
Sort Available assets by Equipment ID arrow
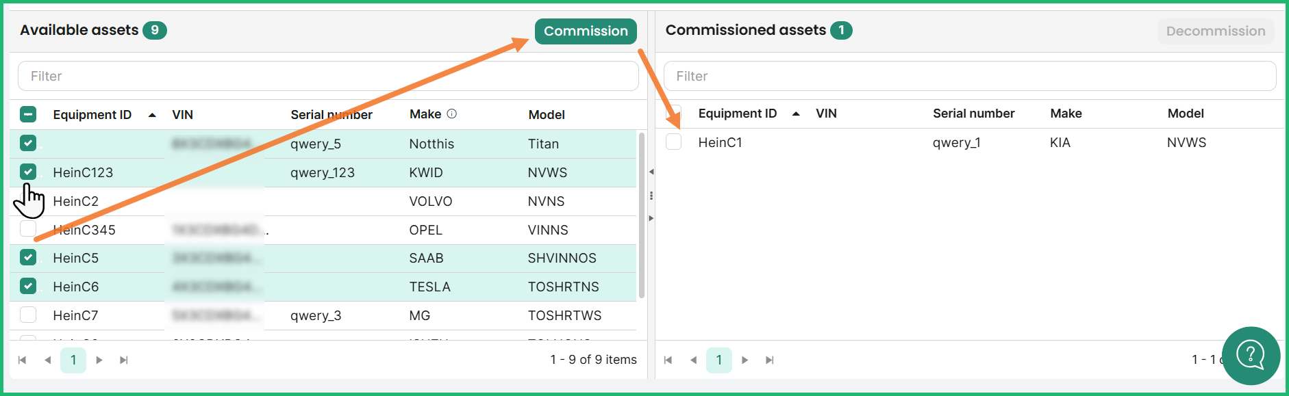tap(152, 115)
